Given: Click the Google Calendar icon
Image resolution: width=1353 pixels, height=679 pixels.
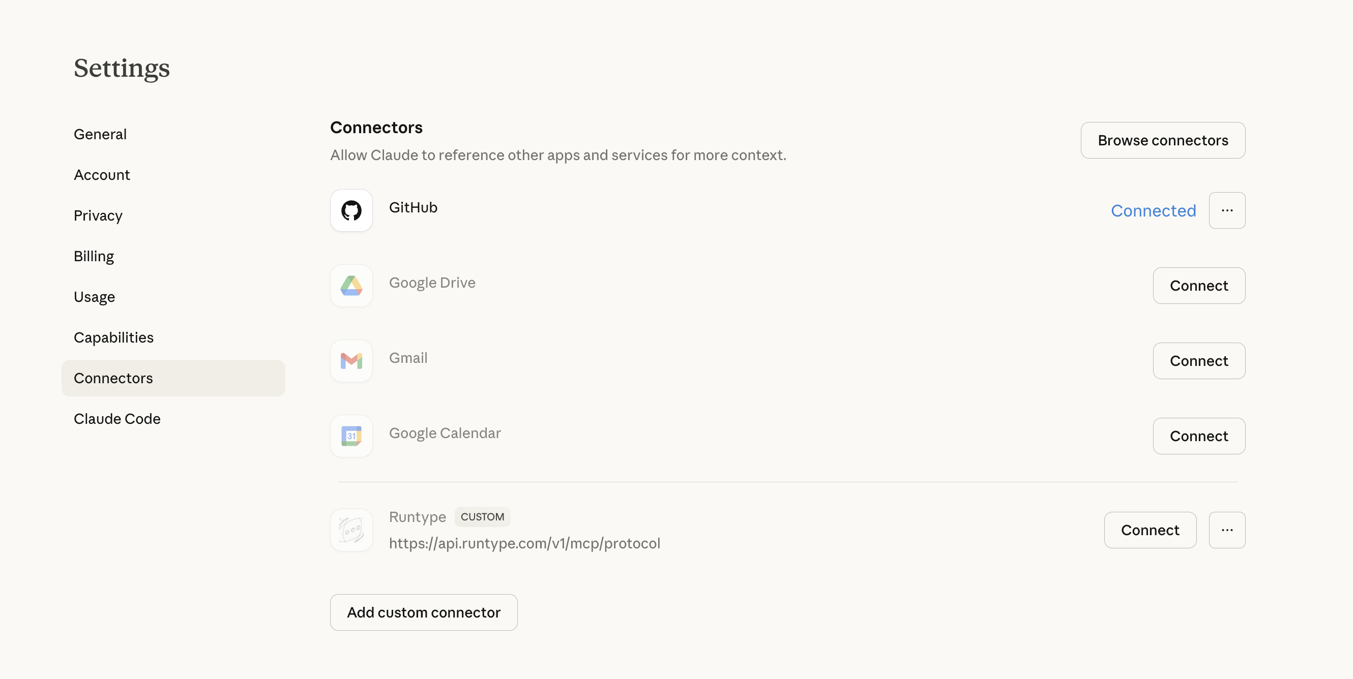Looking at the screenshot, I should (351, 436).
